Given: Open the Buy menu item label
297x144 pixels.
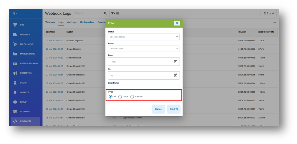Looking at the screenshot, I should [x=22, y=25].
